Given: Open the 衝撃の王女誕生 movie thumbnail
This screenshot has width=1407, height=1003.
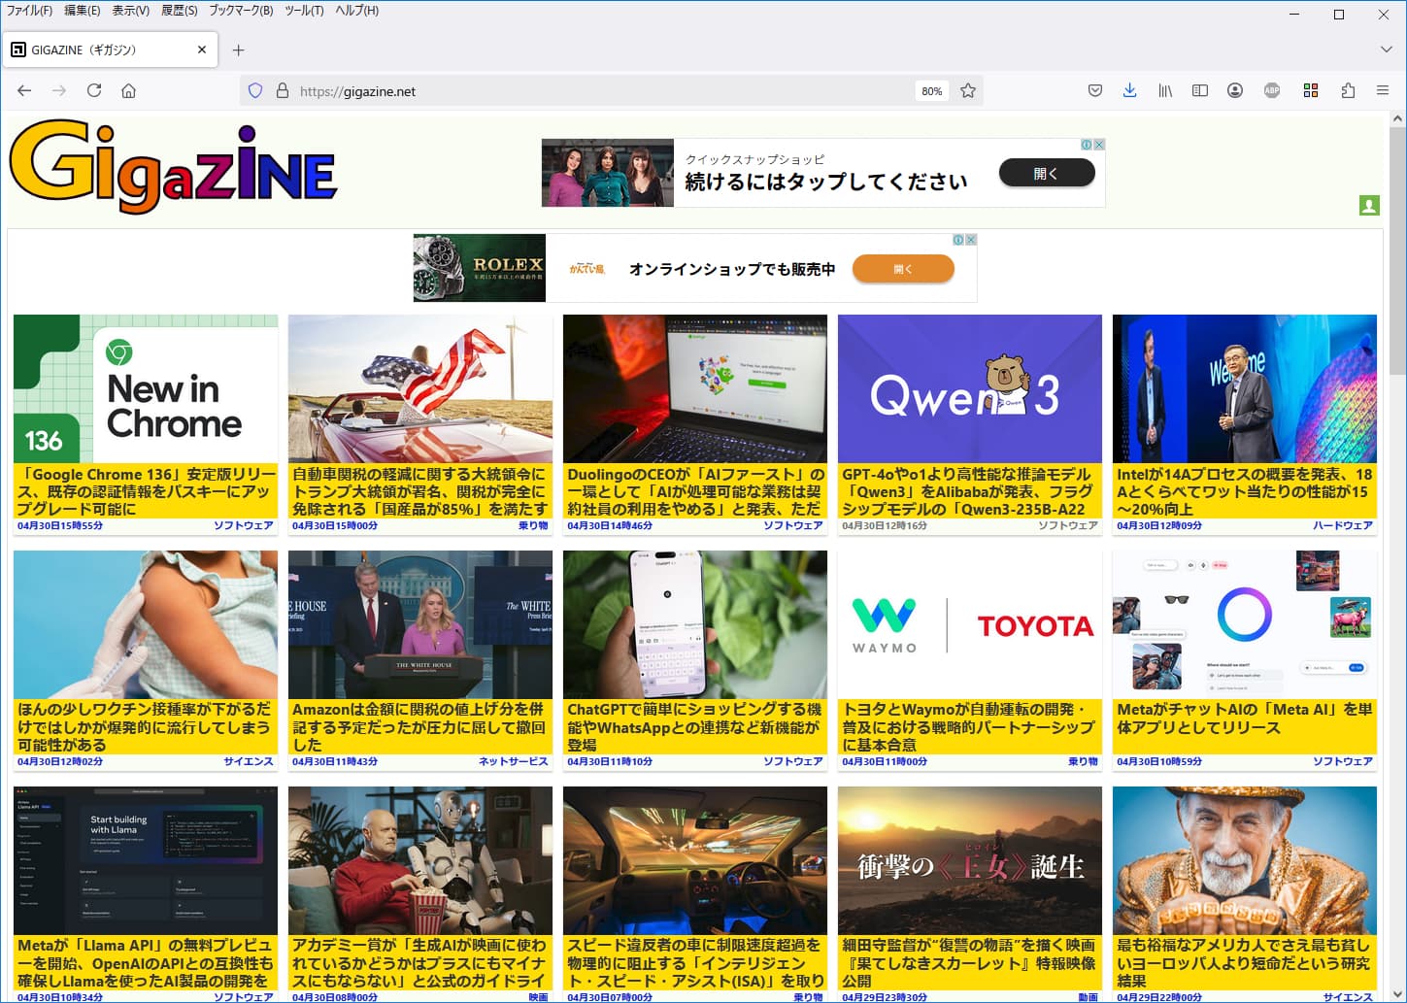Looking at the screenshot, I should pos(970,860).
